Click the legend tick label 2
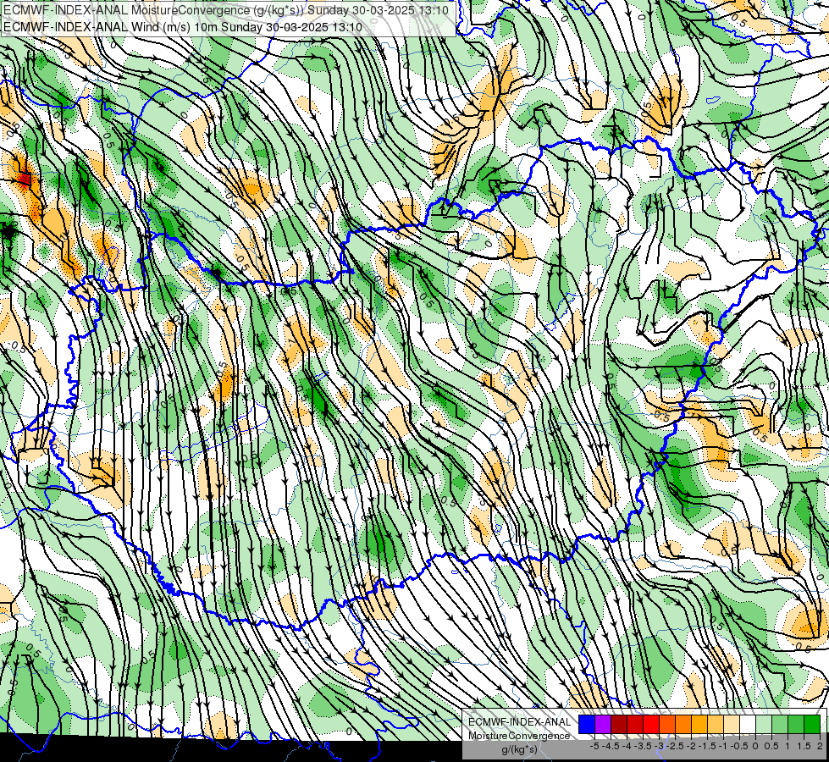829x762 pixels. point(820,746)
